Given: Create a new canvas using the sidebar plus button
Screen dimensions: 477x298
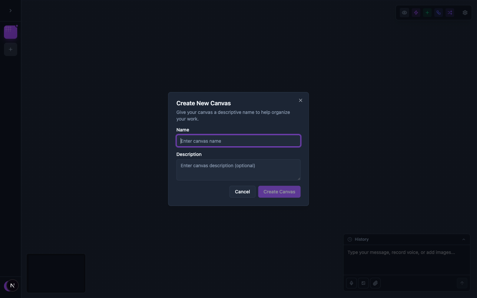Looking at the screenshot, I should pyautogui.click(x=10, y=49).
